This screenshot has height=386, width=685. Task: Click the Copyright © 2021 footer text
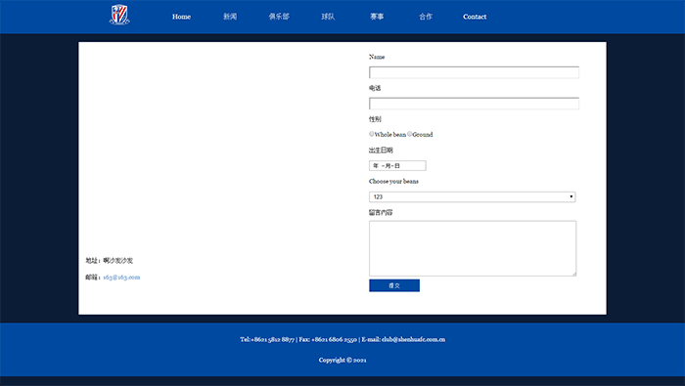point(342,360)
